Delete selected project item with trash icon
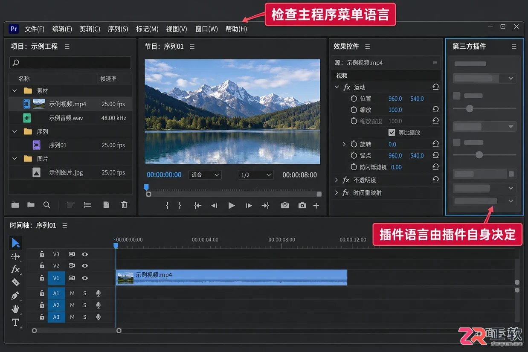The image size is (528, 352). point(124,205)
